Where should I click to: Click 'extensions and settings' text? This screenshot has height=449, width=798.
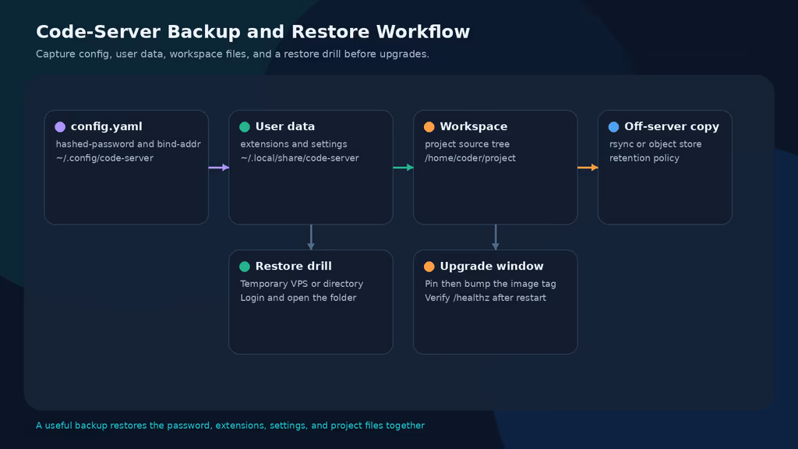pyautogui.click(x=294, y=144)
